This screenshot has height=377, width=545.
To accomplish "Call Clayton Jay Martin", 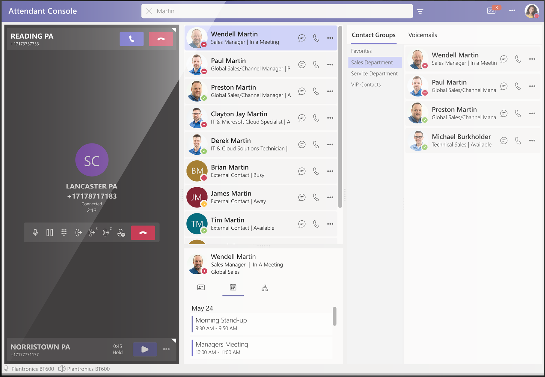I will tap(316, 118).
